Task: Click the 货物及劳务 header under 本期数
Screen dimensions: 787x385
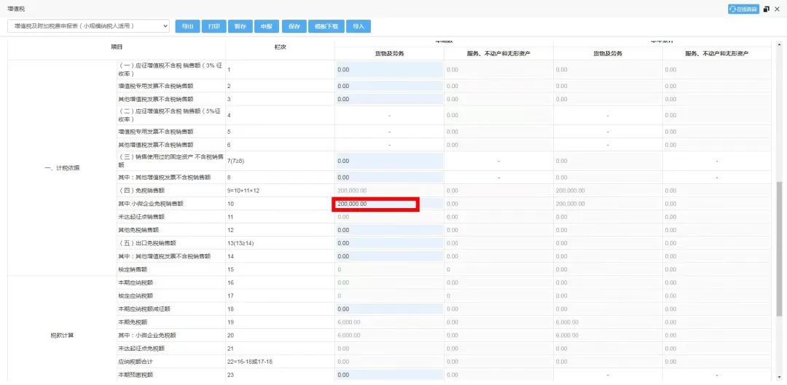Action: click(x=389, y=53)
